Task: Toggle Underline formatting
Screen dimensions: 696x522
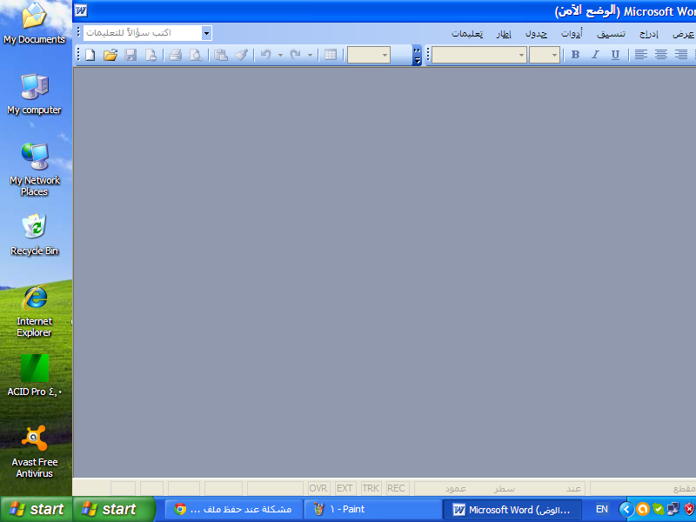Action: [615, 55]
